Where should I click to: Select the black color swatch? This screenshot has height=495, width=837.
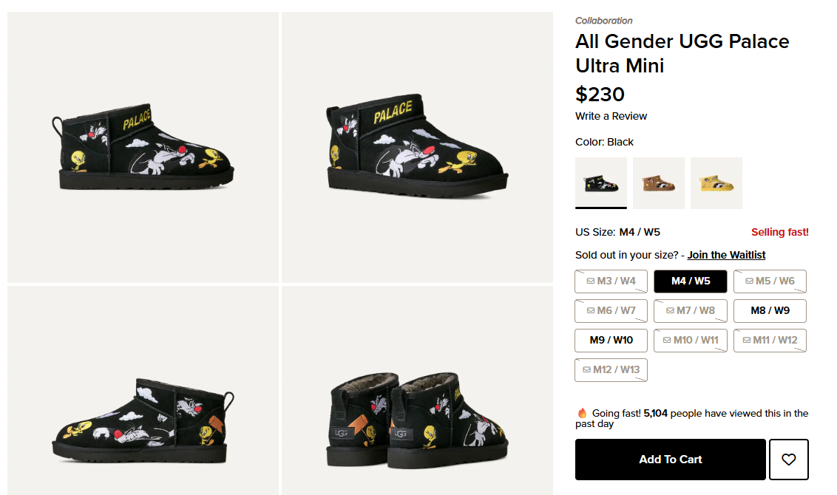[x=600, y=182]
